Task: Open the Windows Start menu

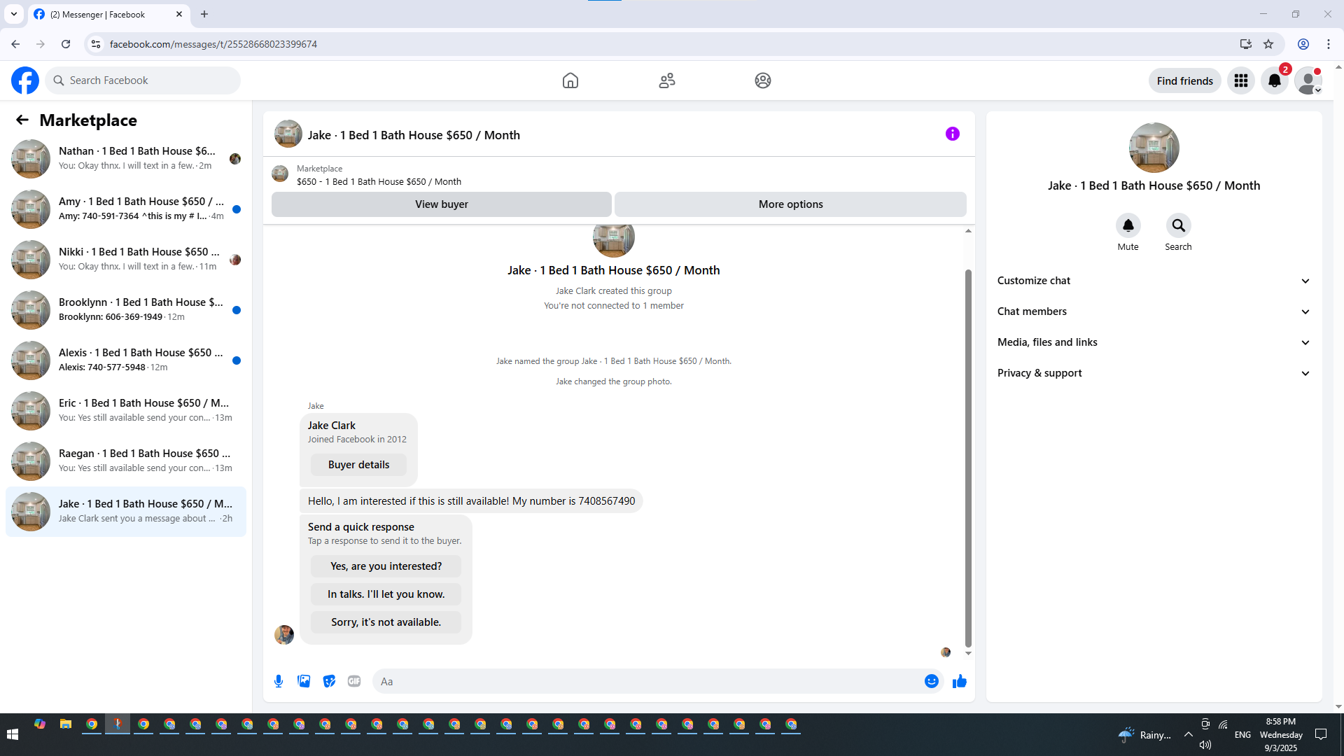Action: (x=13, y=734)
